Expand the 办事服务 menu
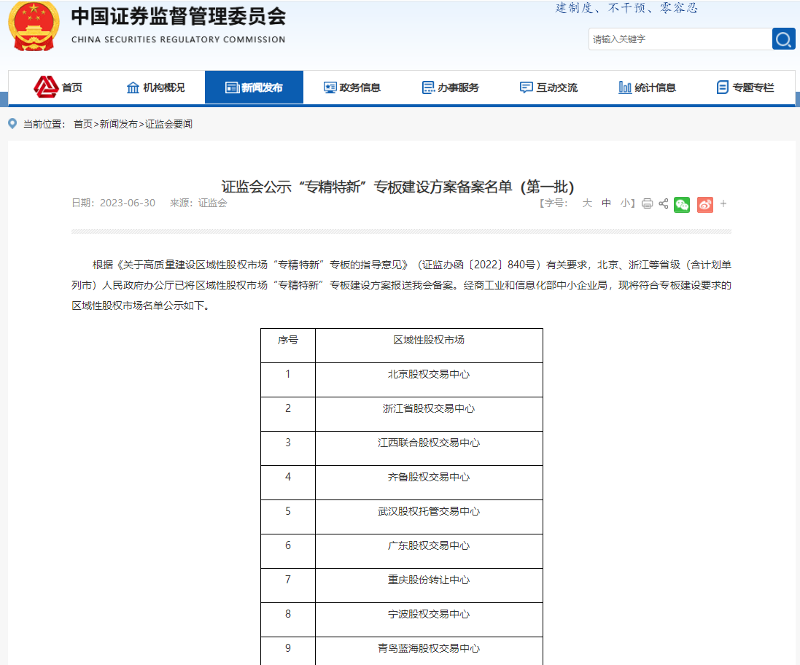The image size is (800, 665). 451,87
